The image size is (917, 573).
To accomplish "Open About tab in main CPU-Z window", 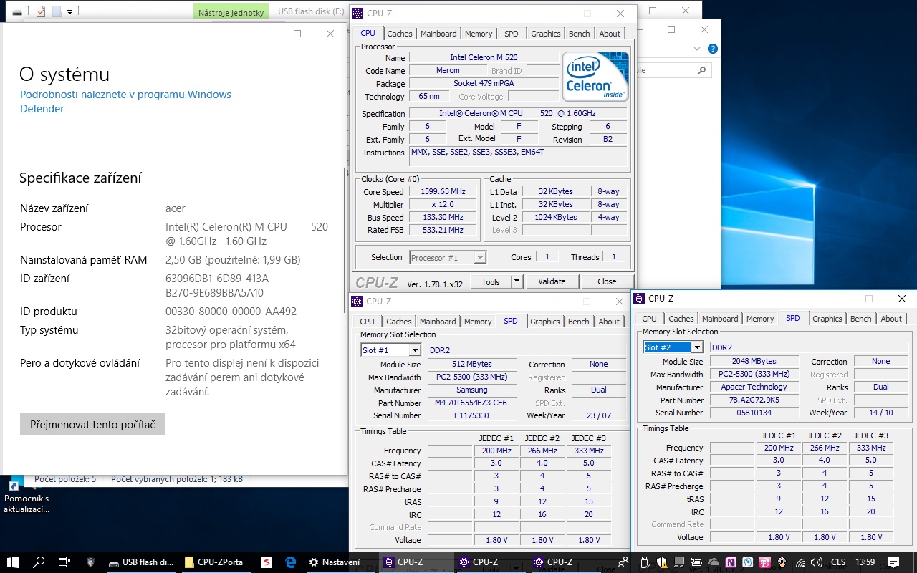I will [x=610, y=34].
